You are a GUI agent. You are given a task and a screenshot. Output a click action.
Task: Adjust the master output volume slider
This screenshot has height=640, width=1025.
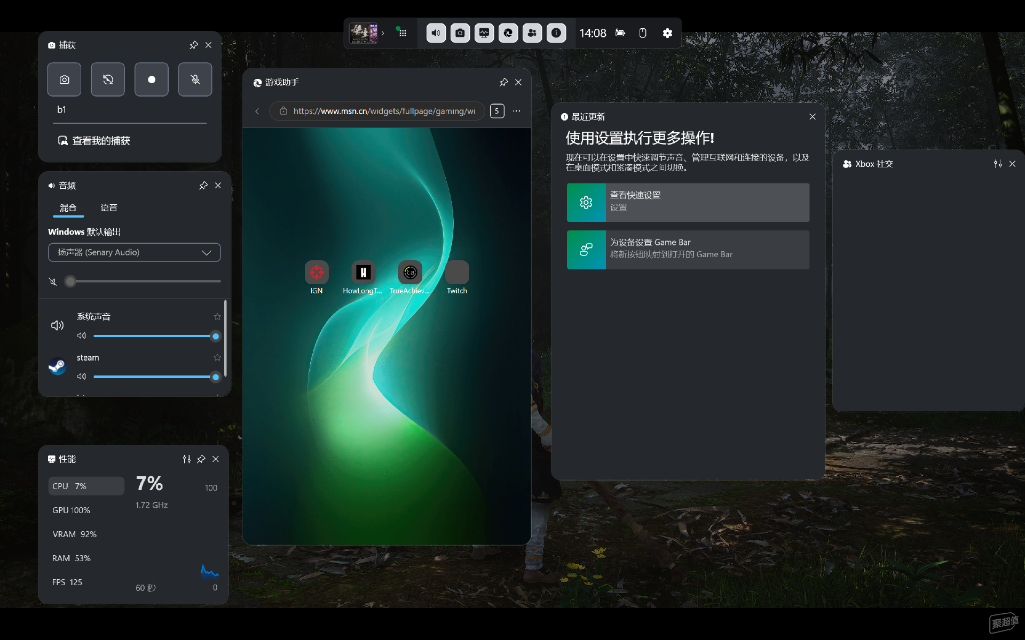pyautogui.click(x=143, y=281)
